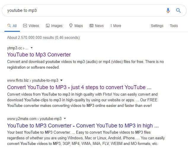Click the Maps pin icon

(71, 26)
